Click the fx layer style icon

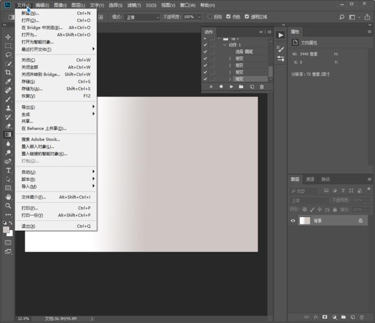pos(315,316)
